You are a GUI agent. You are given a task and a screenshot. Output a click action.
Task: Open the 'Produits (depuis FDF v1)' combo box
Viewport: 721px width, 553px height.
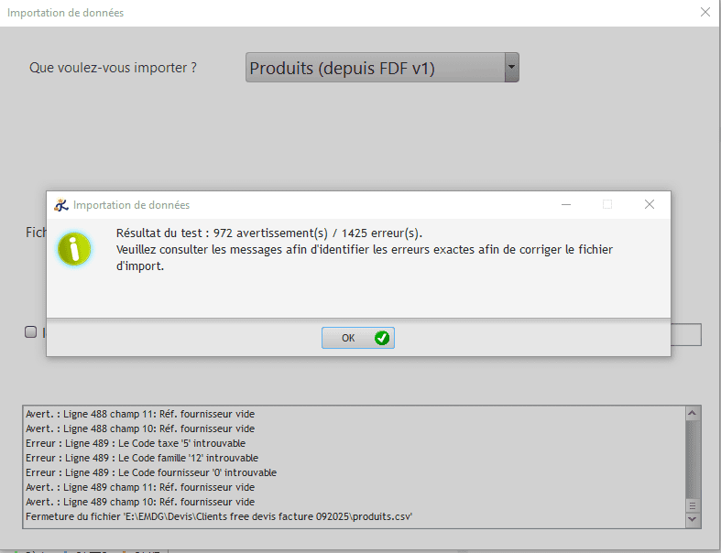[x=376, y=67]
